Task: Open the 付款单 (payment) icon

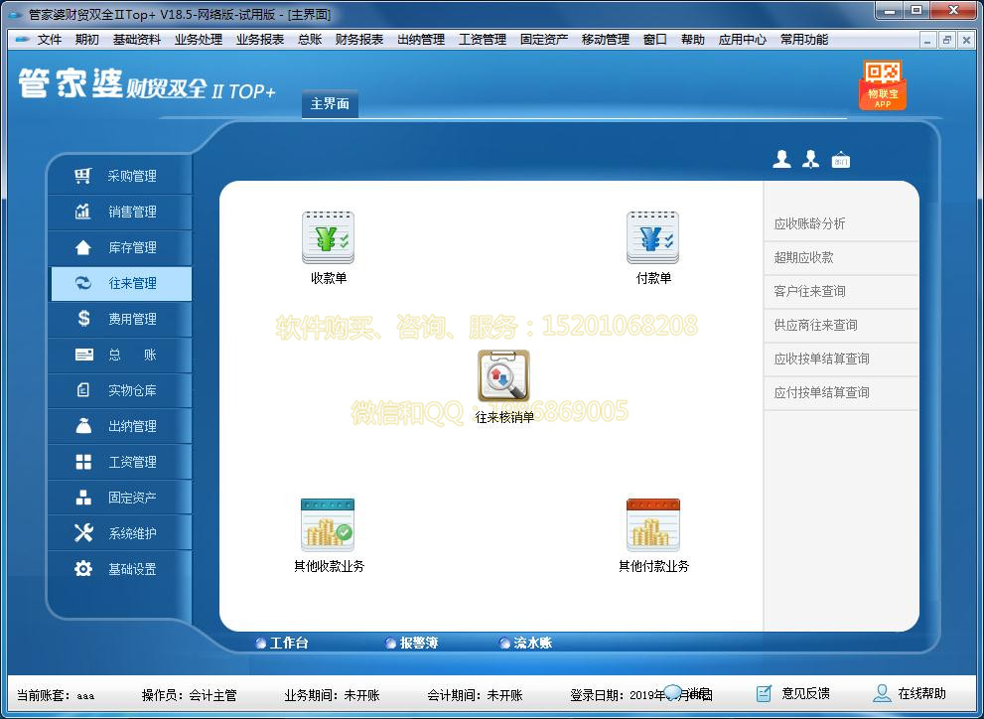Action: pos(654,236)
